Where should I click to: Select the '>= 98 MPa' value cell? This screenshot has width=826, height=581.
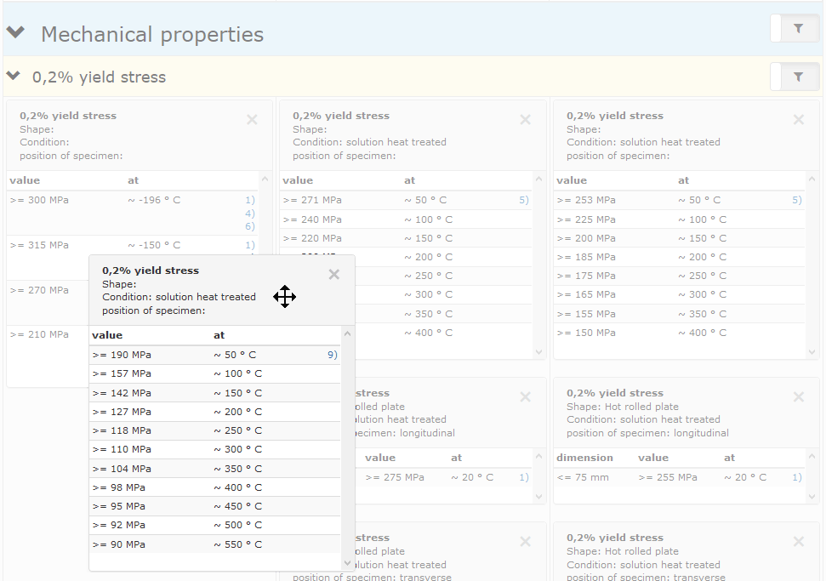pyautogui.click(x=119, y=487)
